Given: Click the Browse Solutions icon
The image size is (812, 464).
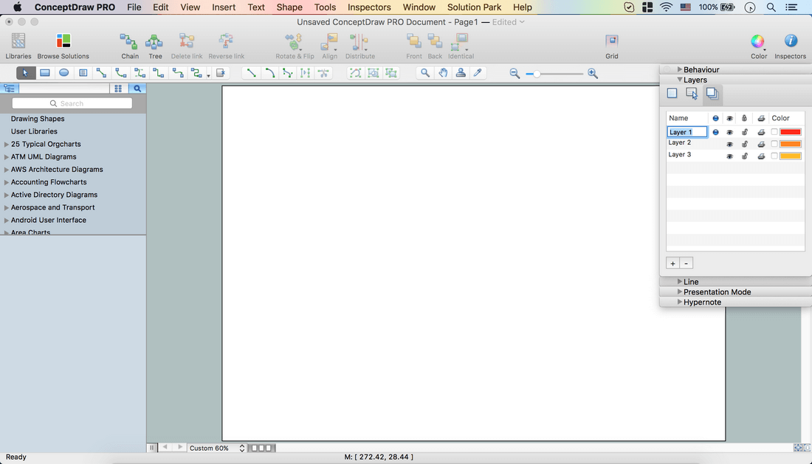Looking at the screenshot, I should (x=63, y=44).
